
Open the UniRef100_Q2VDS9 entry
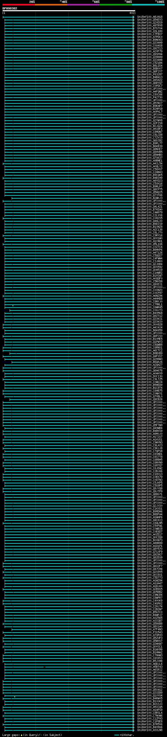click(x=150, y=22)
